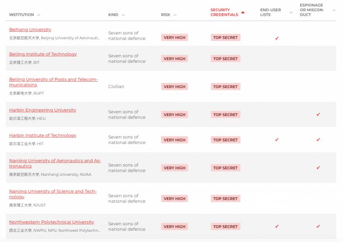Open the Beihang University link
Image resolution: width=343 pixels, height=242 pixels.
tap(30, 30)
